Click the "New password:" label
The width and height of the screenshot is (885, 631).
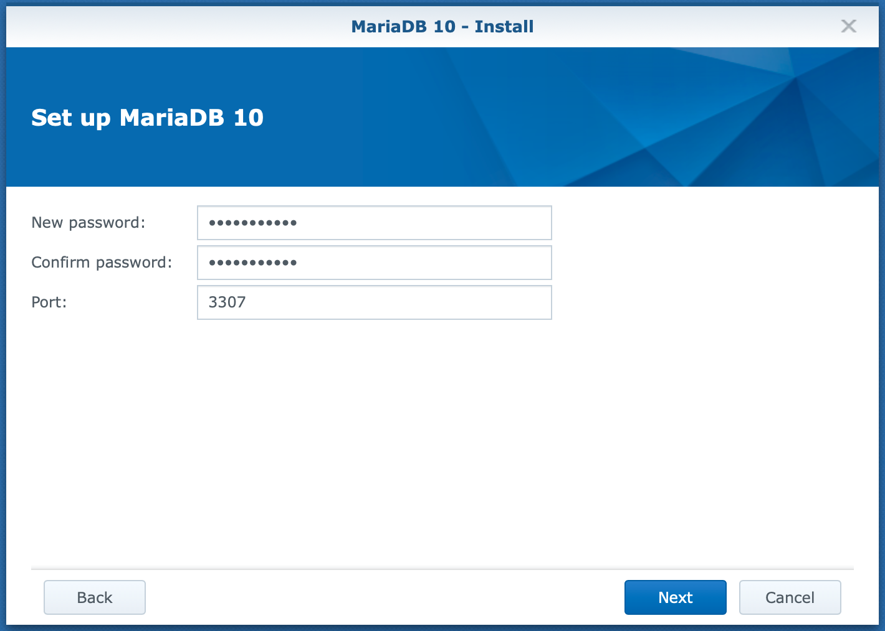click(88, 223)
